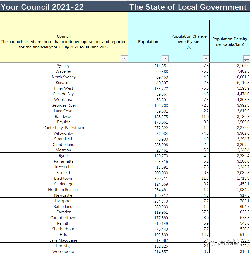This screenshot has height=253, width=250.
Task: Select the Woollahra council cell
Action: click(64, 99)
